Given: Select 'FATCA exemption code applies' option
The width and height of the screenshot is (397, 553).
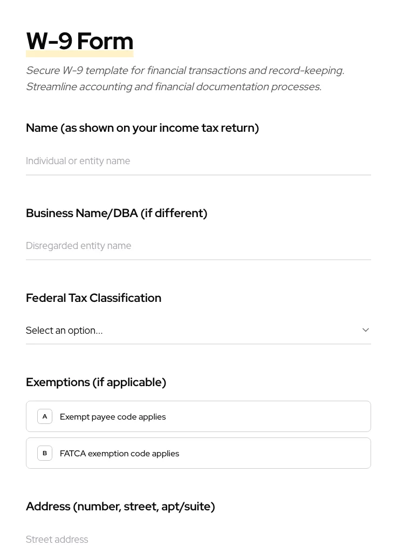Looking at the screenshot, I should (197, 453).
